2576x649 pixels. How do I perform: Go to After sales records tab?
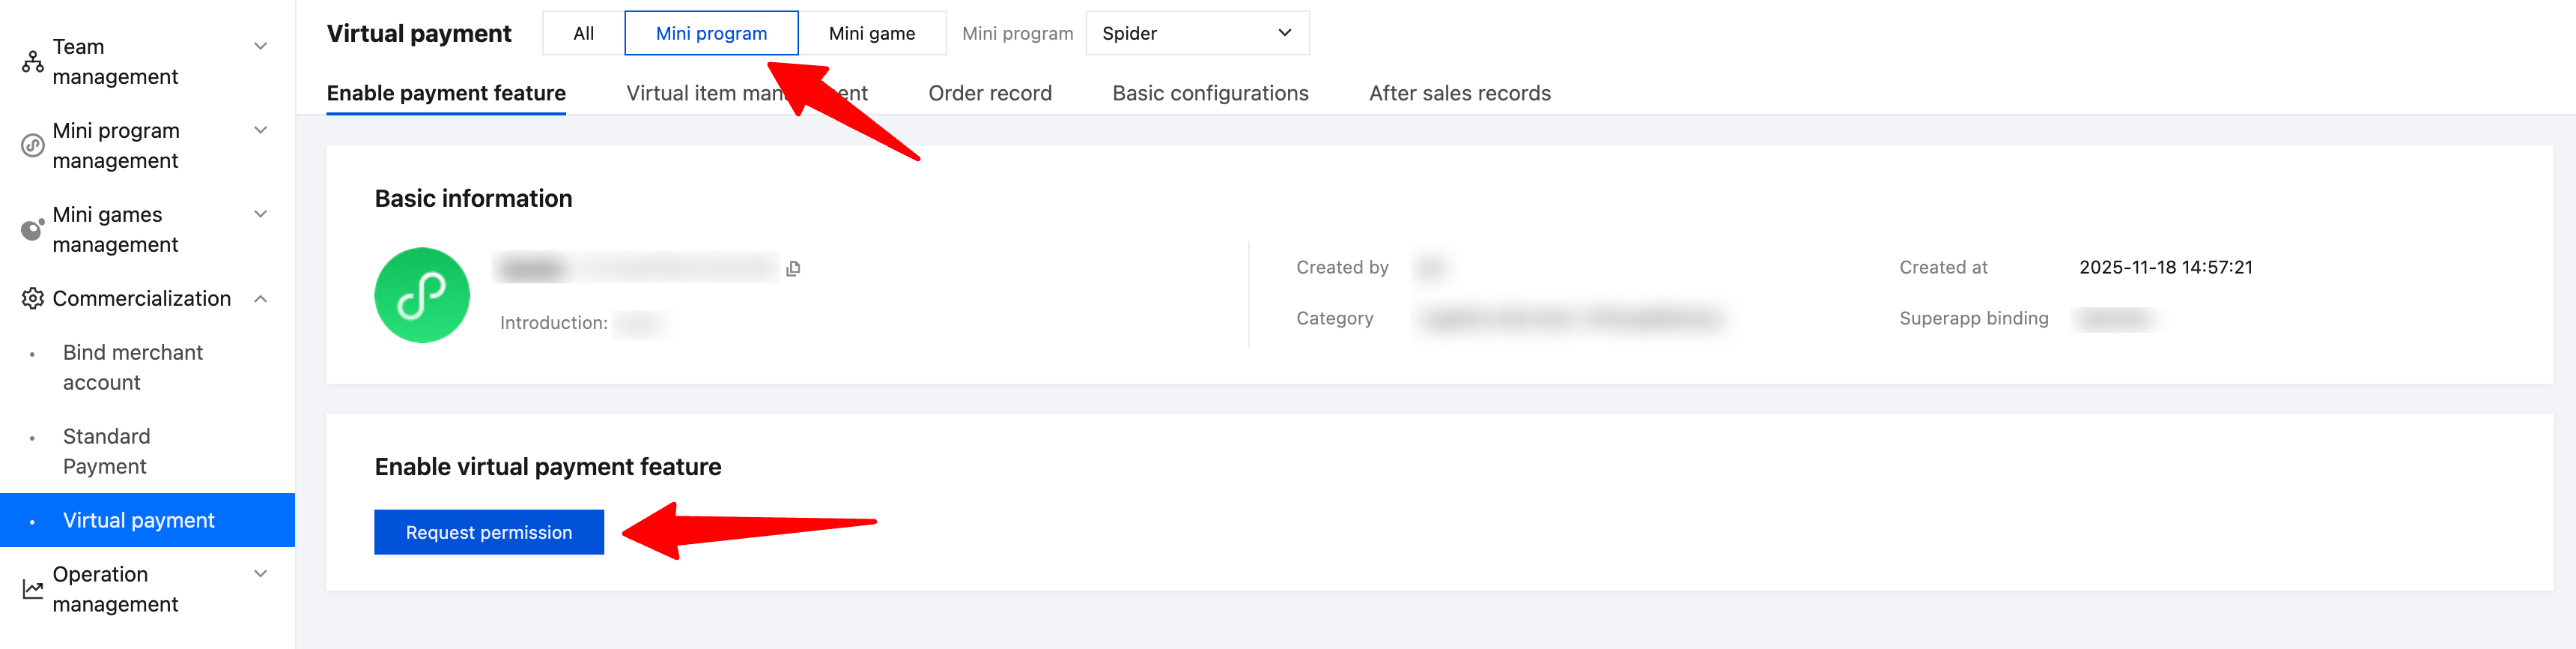pos(1459,93)
